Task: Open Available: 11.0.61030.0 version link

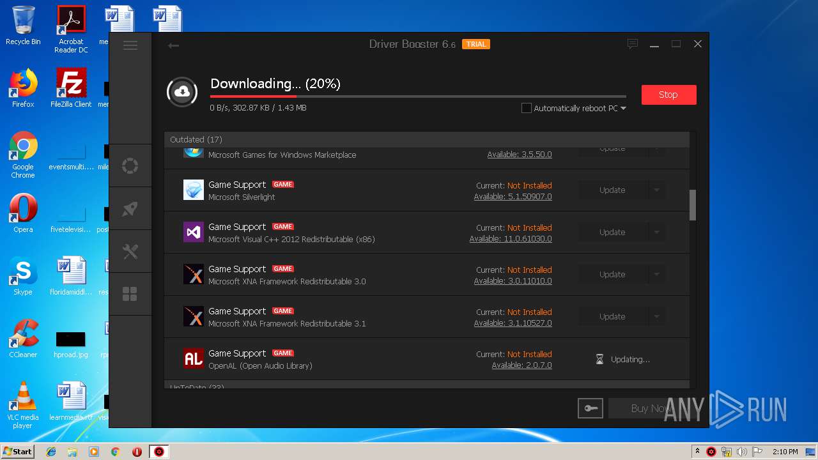Action: point(511,239)
